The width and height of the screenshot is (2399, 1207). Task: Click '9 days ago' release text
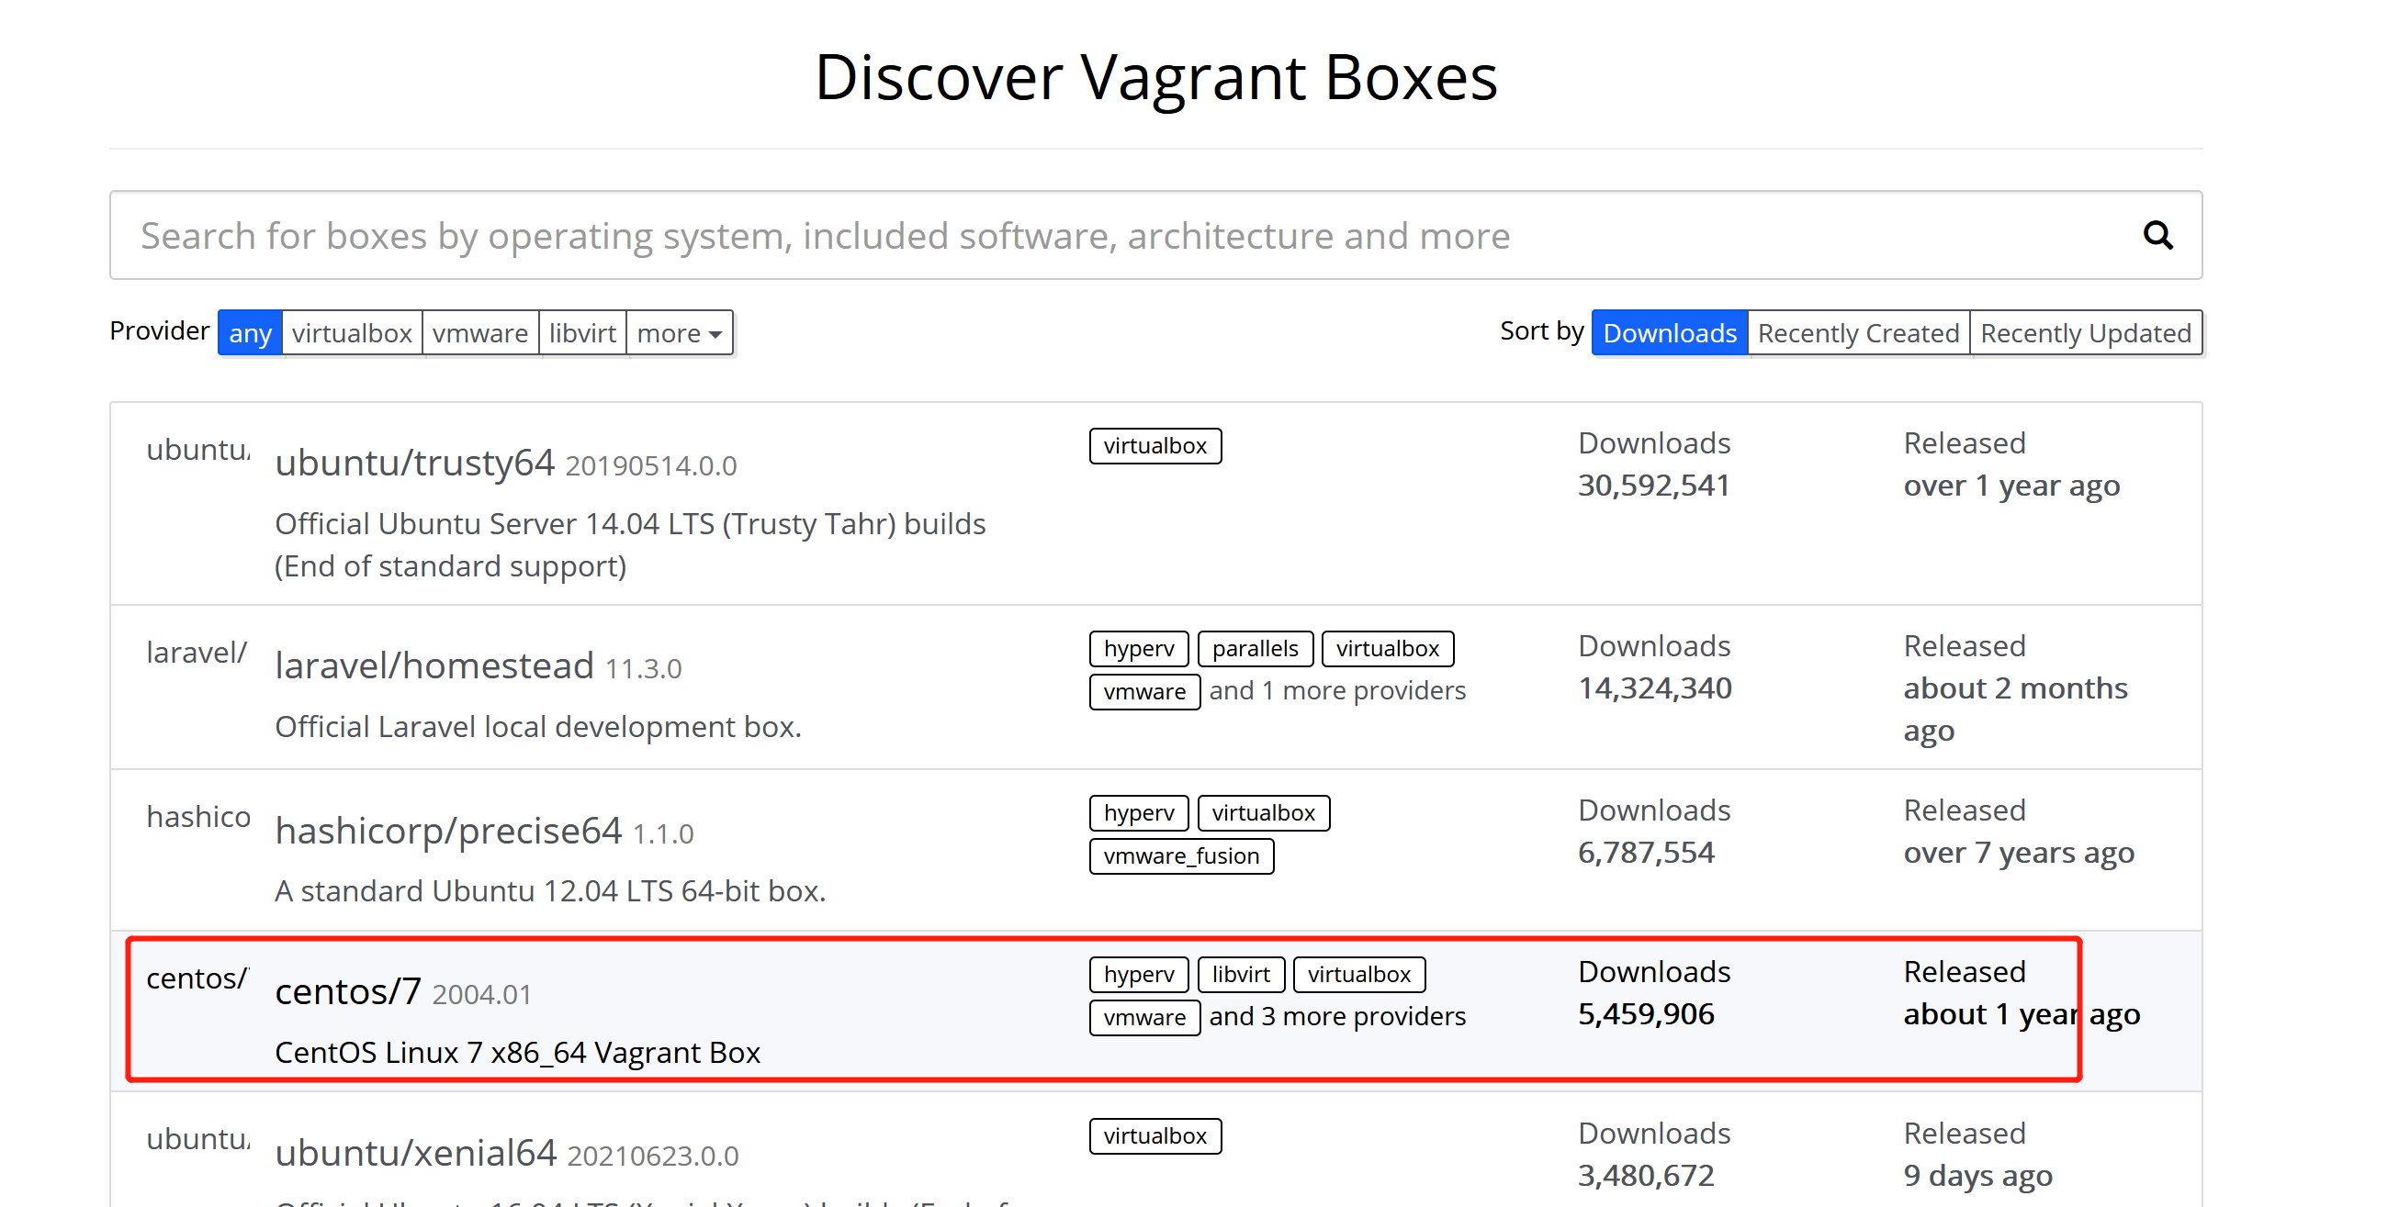pyautogui.click(x=1977, y=1176)
